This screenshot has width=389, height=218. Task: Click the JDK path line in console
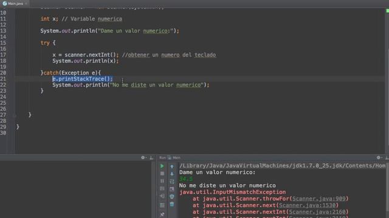tap(282, 166)
